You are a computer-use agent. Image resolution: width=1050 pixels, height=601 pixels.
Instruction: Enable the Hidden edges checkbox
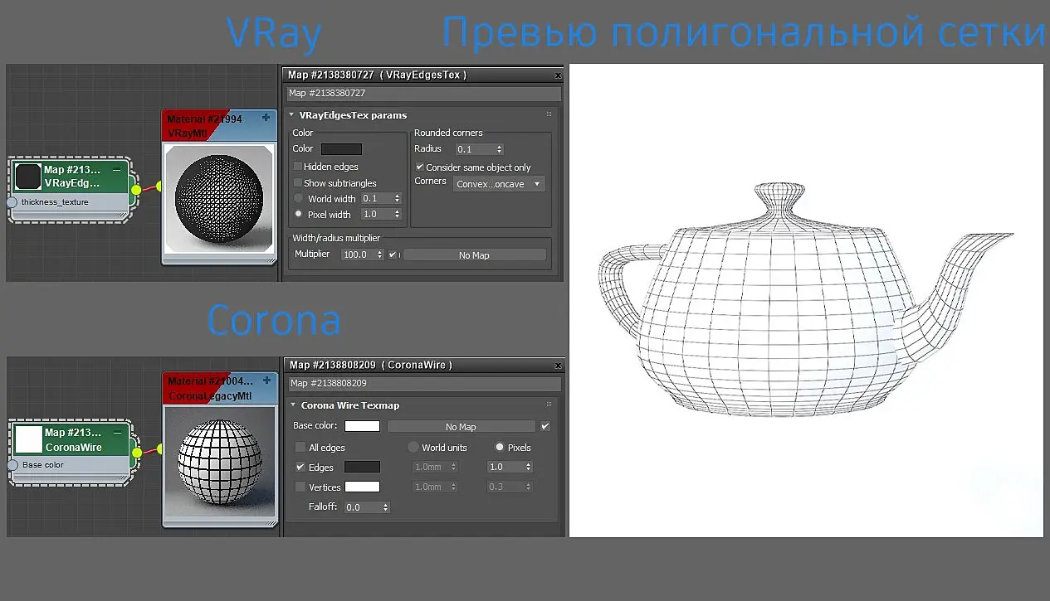pyautogui.click(x=298, y=167)
